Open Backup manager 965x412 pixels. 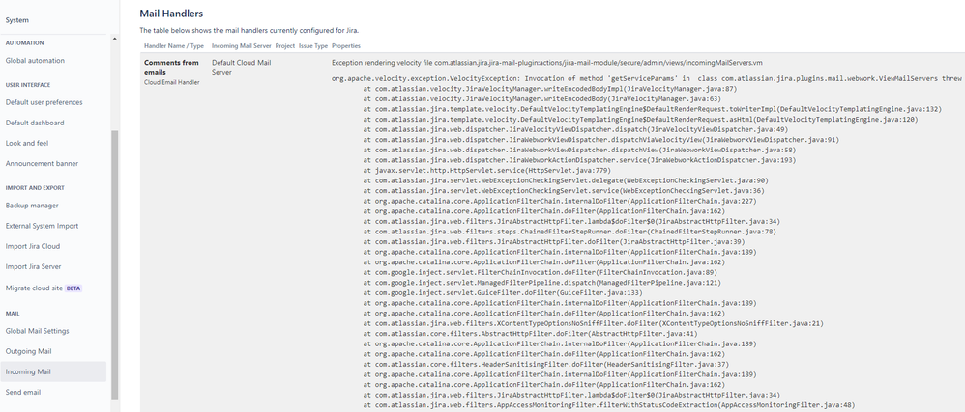point(32,206)
